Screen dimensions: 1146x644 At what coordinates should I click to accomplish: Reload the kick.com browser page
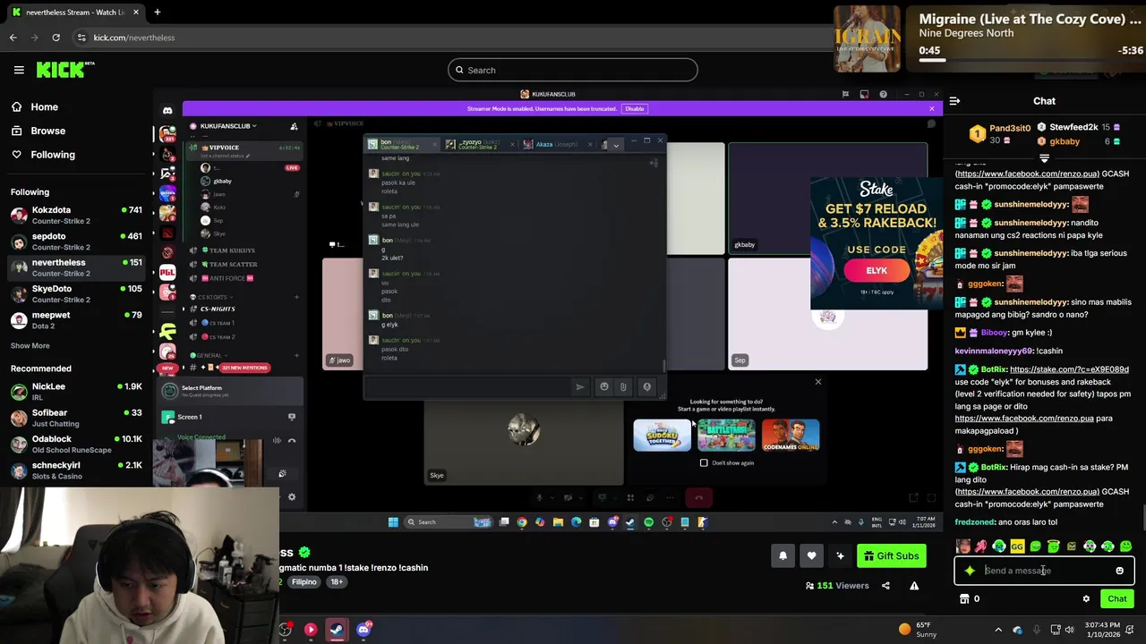56,38
